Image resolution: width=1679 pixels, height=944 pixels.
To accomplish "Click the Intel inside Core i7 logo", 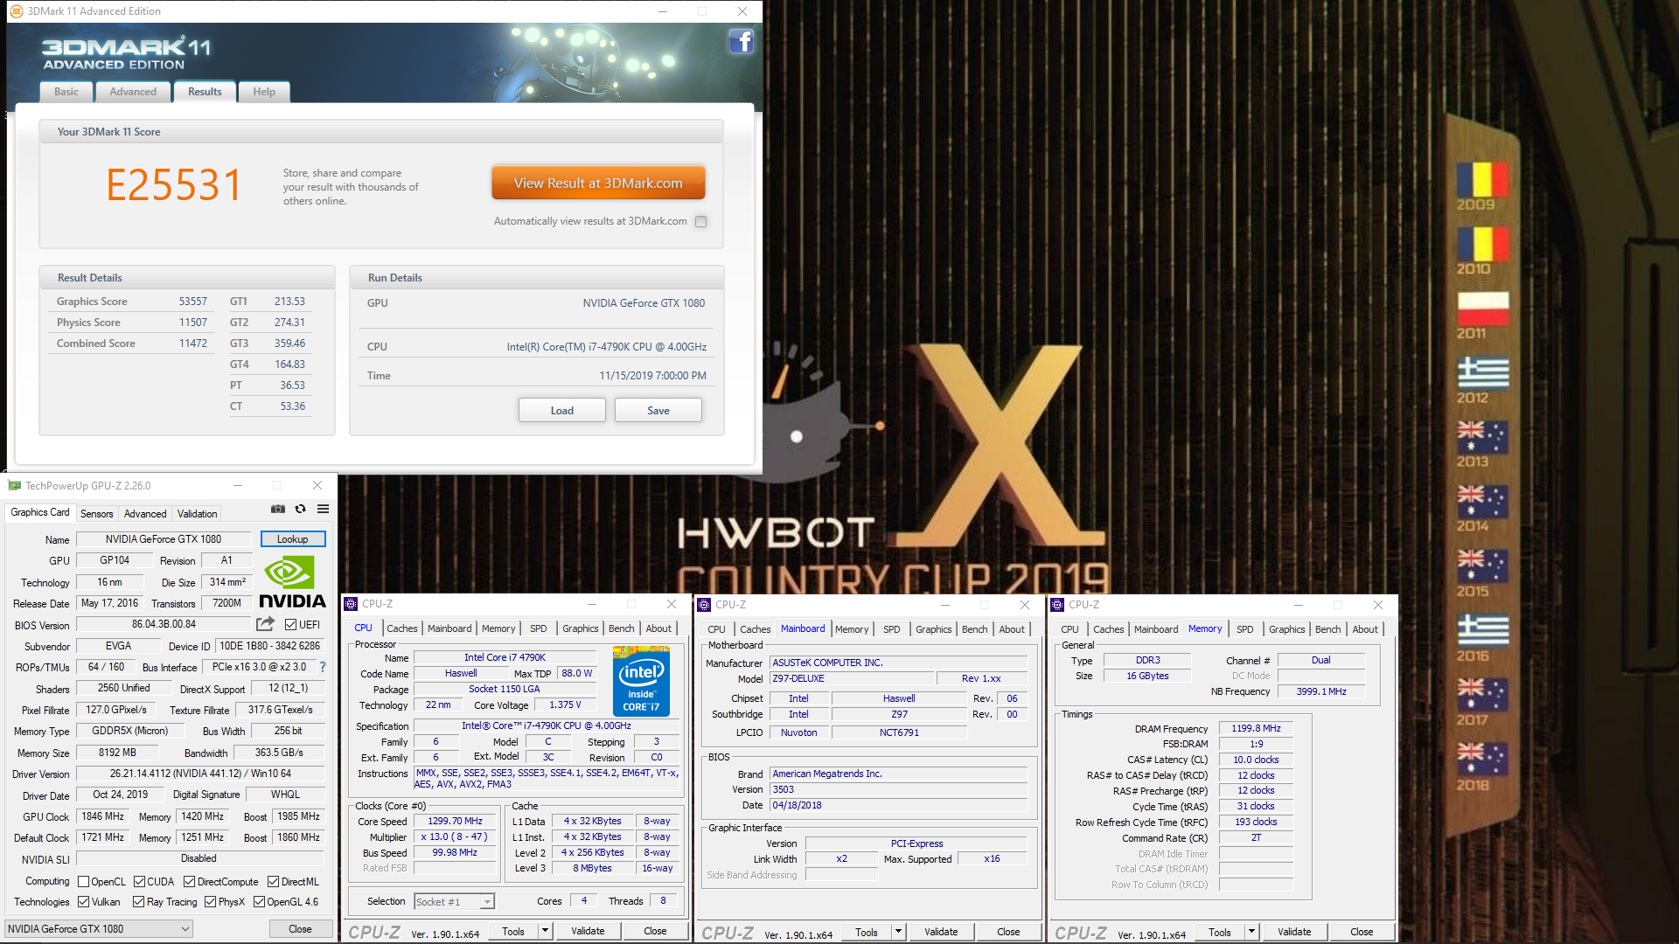I will pos(641,681).
